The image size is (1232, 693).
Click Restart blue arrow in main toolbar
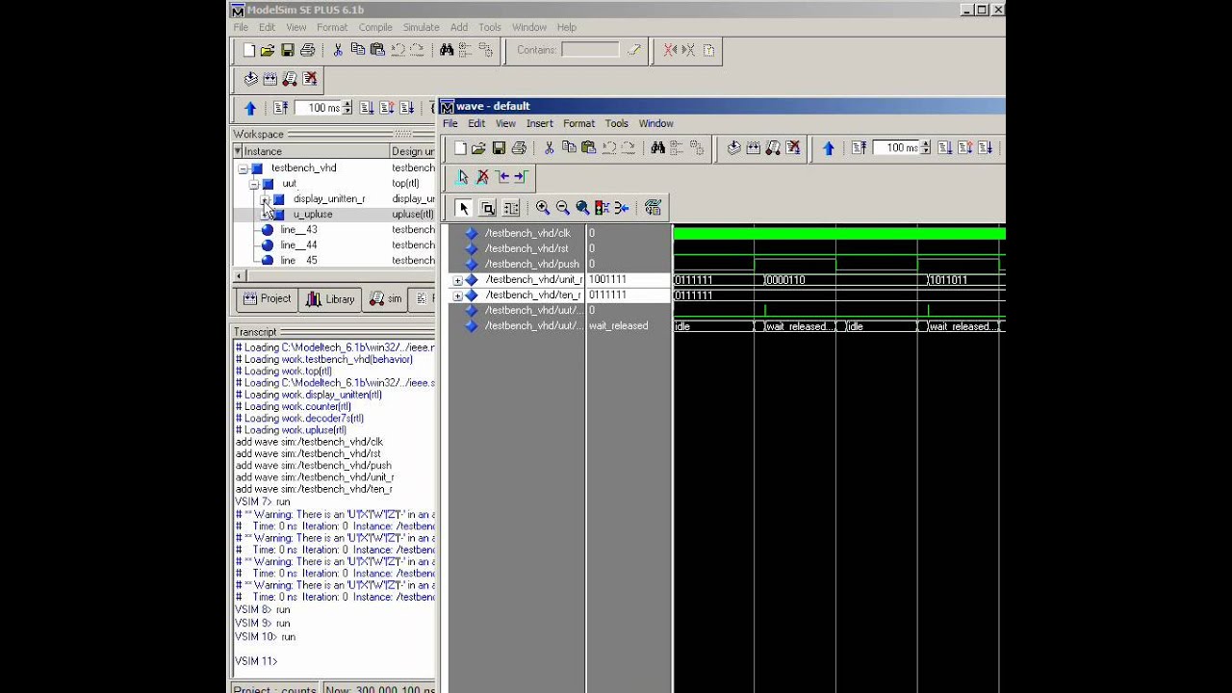coord(250,108)
